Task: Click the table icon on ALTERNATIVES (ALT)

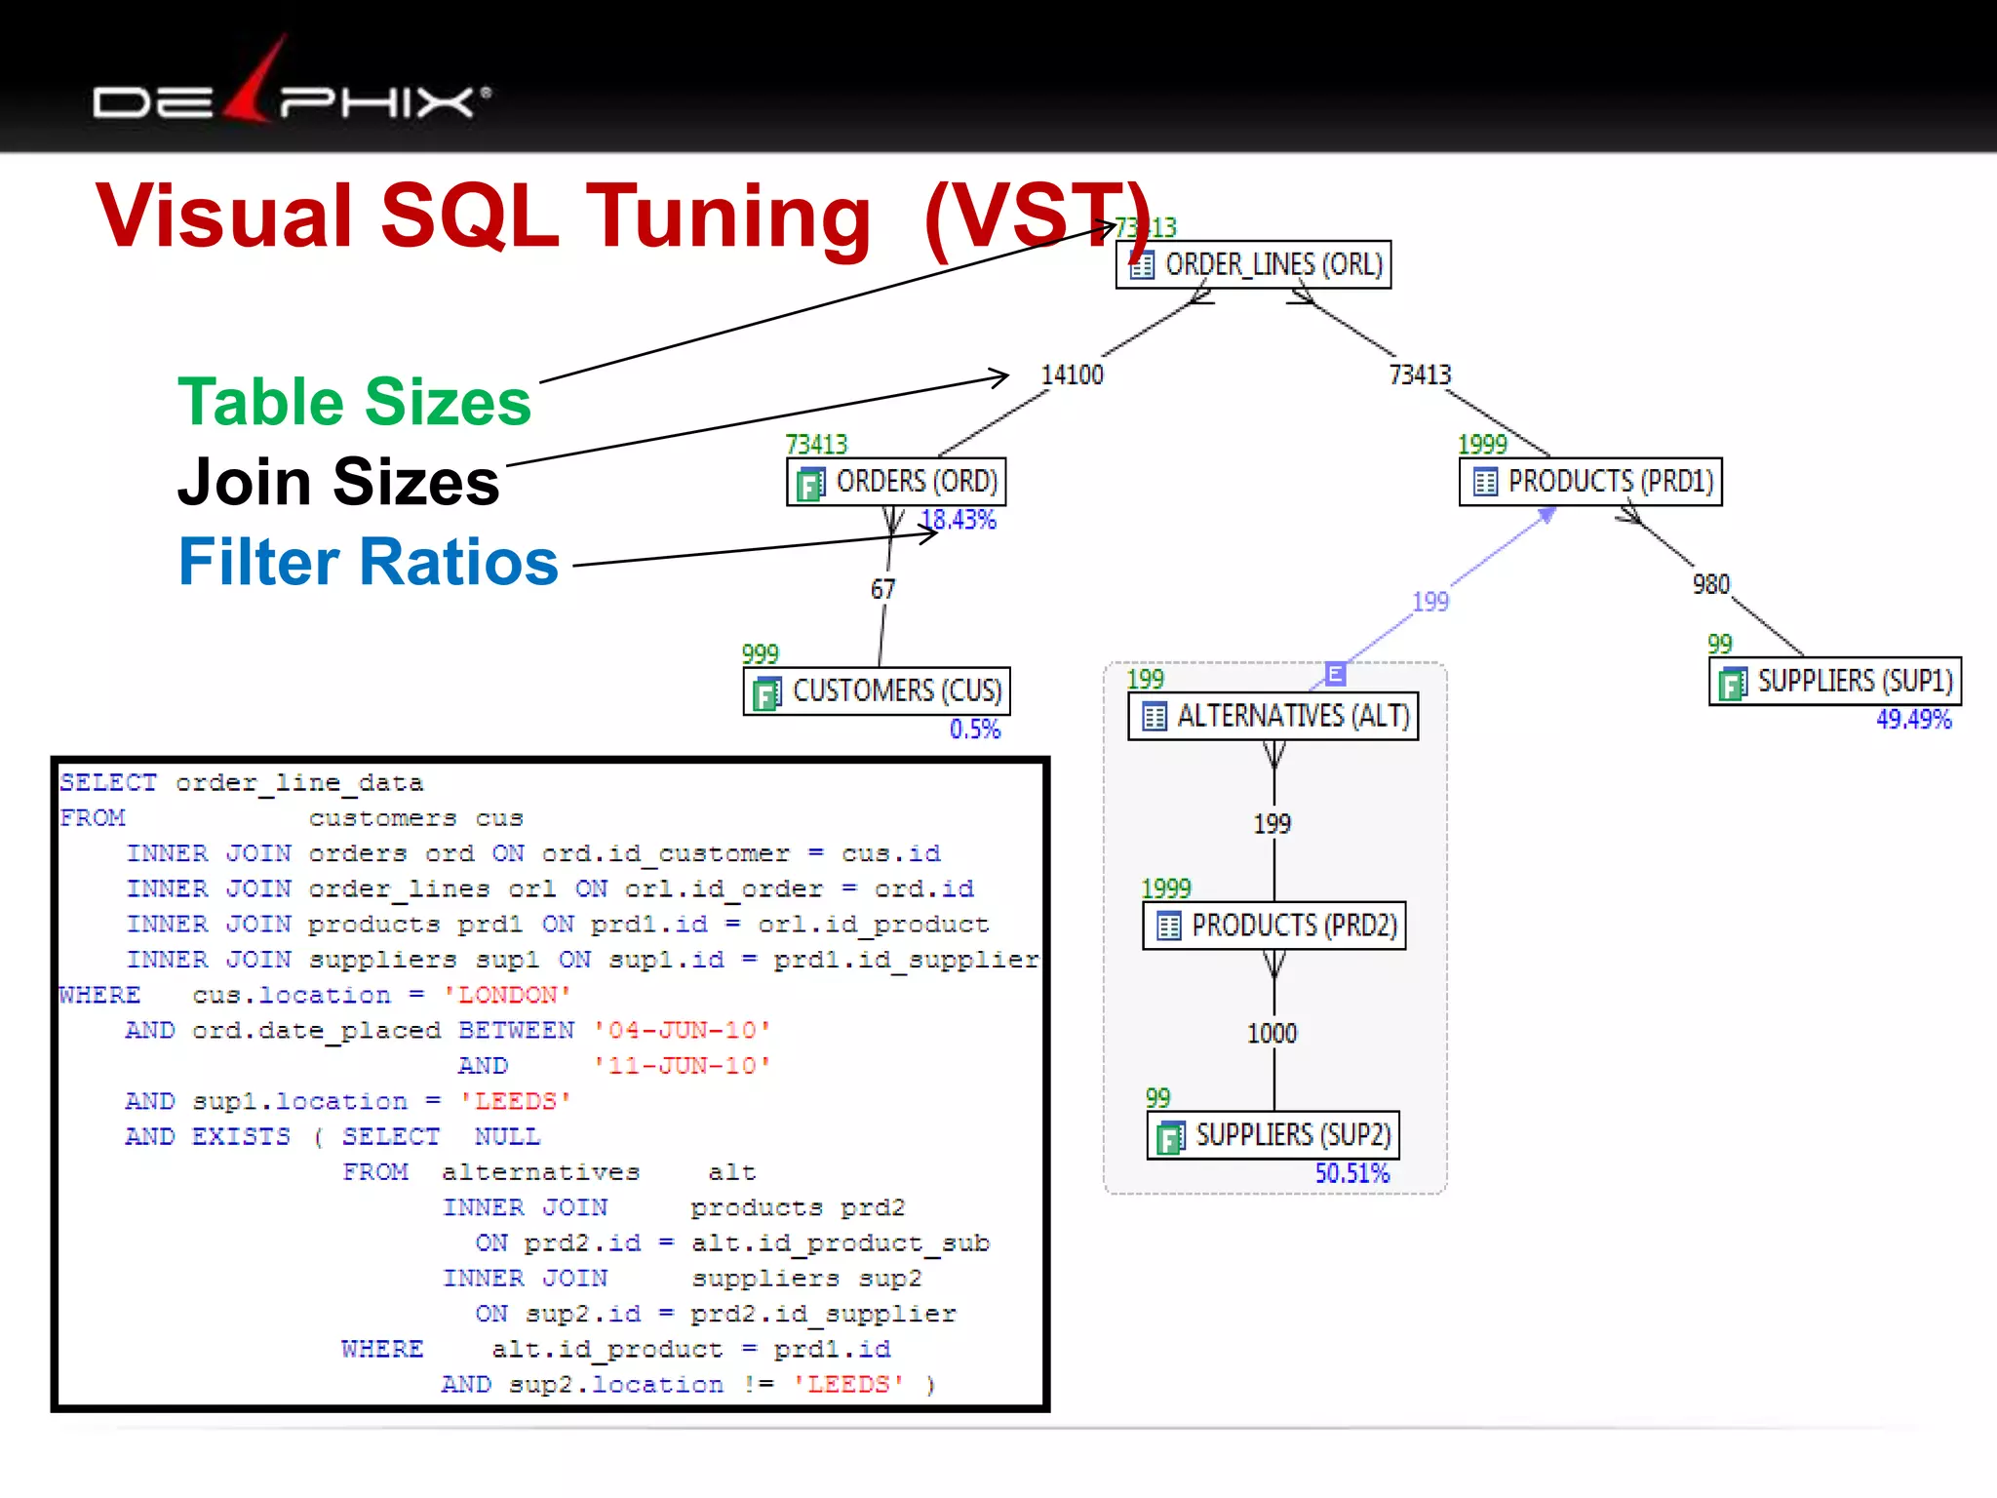Action: [x=1154, y=717]
